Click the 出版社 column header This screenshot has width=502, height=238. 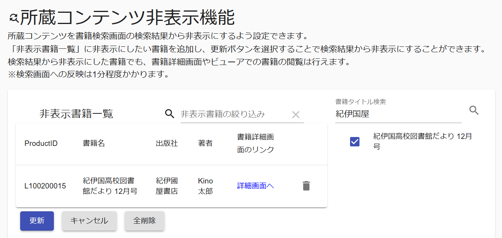[167, 144]
